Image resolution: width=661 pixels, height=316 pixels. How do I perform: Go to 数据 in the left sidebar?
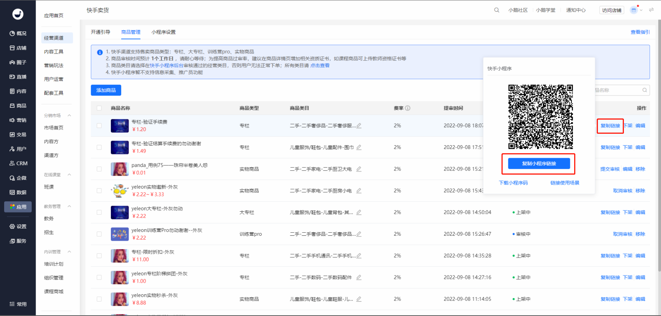18,193
